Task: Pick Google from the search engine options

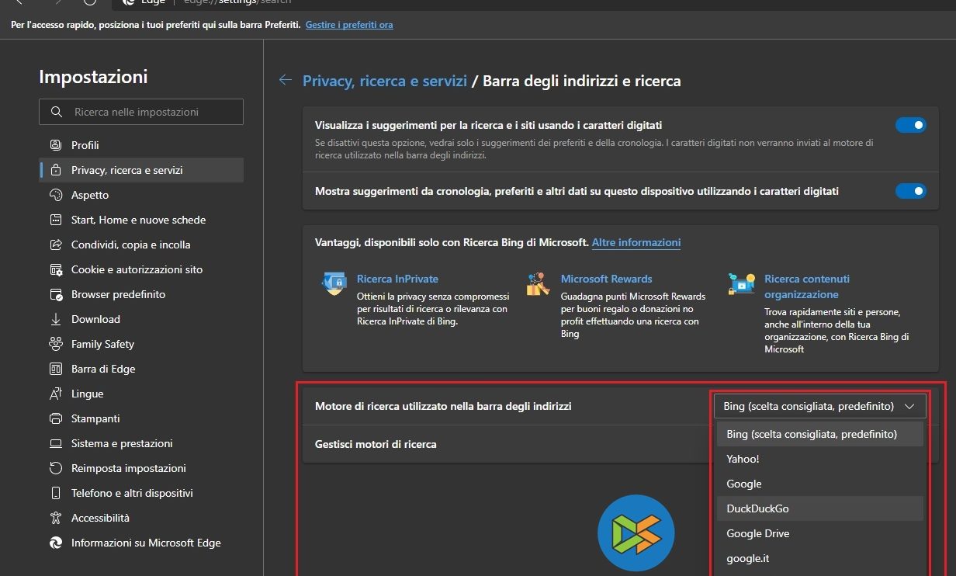Action: (x=744, y=484)
